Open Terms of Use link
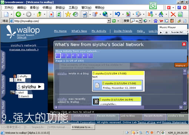The height and width of the screenshot is (135, 189). (146, 122)
